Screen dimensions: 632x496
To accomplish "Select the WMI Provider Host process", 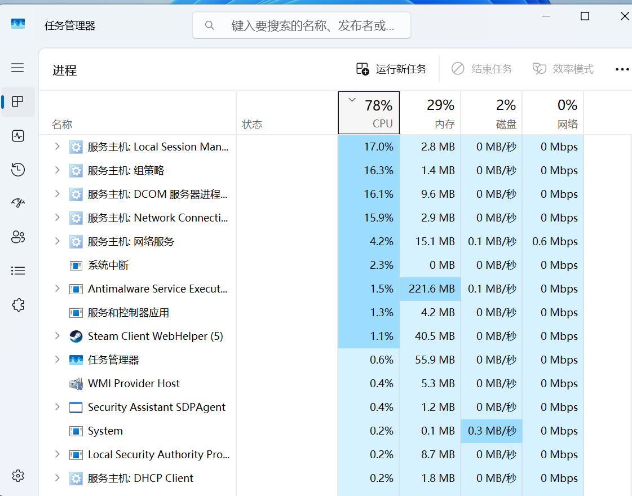I will point(133,383).
